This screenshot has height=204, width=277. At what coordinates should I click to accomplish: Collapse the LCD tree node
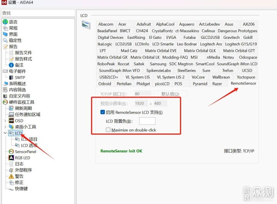(5, 133)
